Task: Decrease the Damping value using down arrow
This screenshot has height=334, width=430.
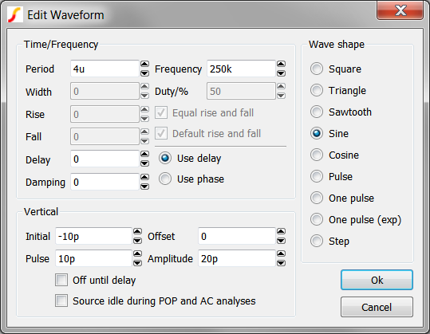Action: click(x=144, y=187)
